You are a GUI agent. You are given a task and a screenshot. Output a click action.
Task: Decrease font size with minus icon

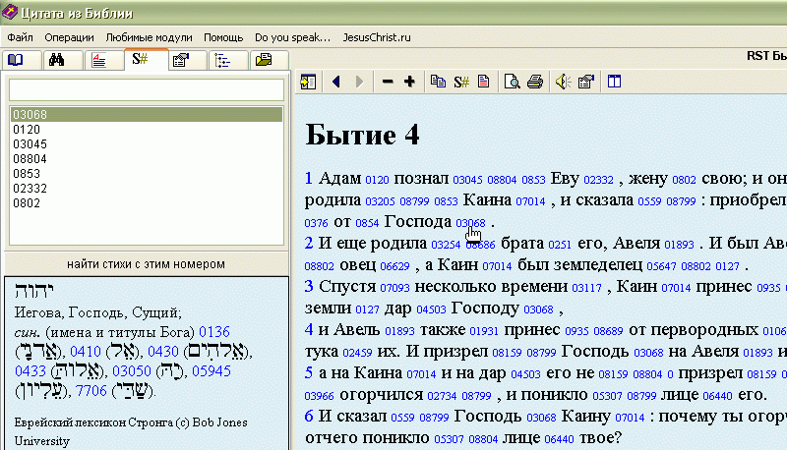tap(388, 82)
